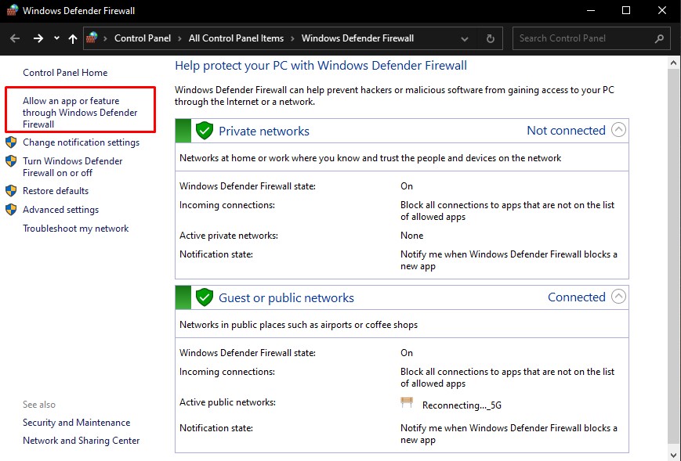Click scrollbar up arrow

(674, 63)
